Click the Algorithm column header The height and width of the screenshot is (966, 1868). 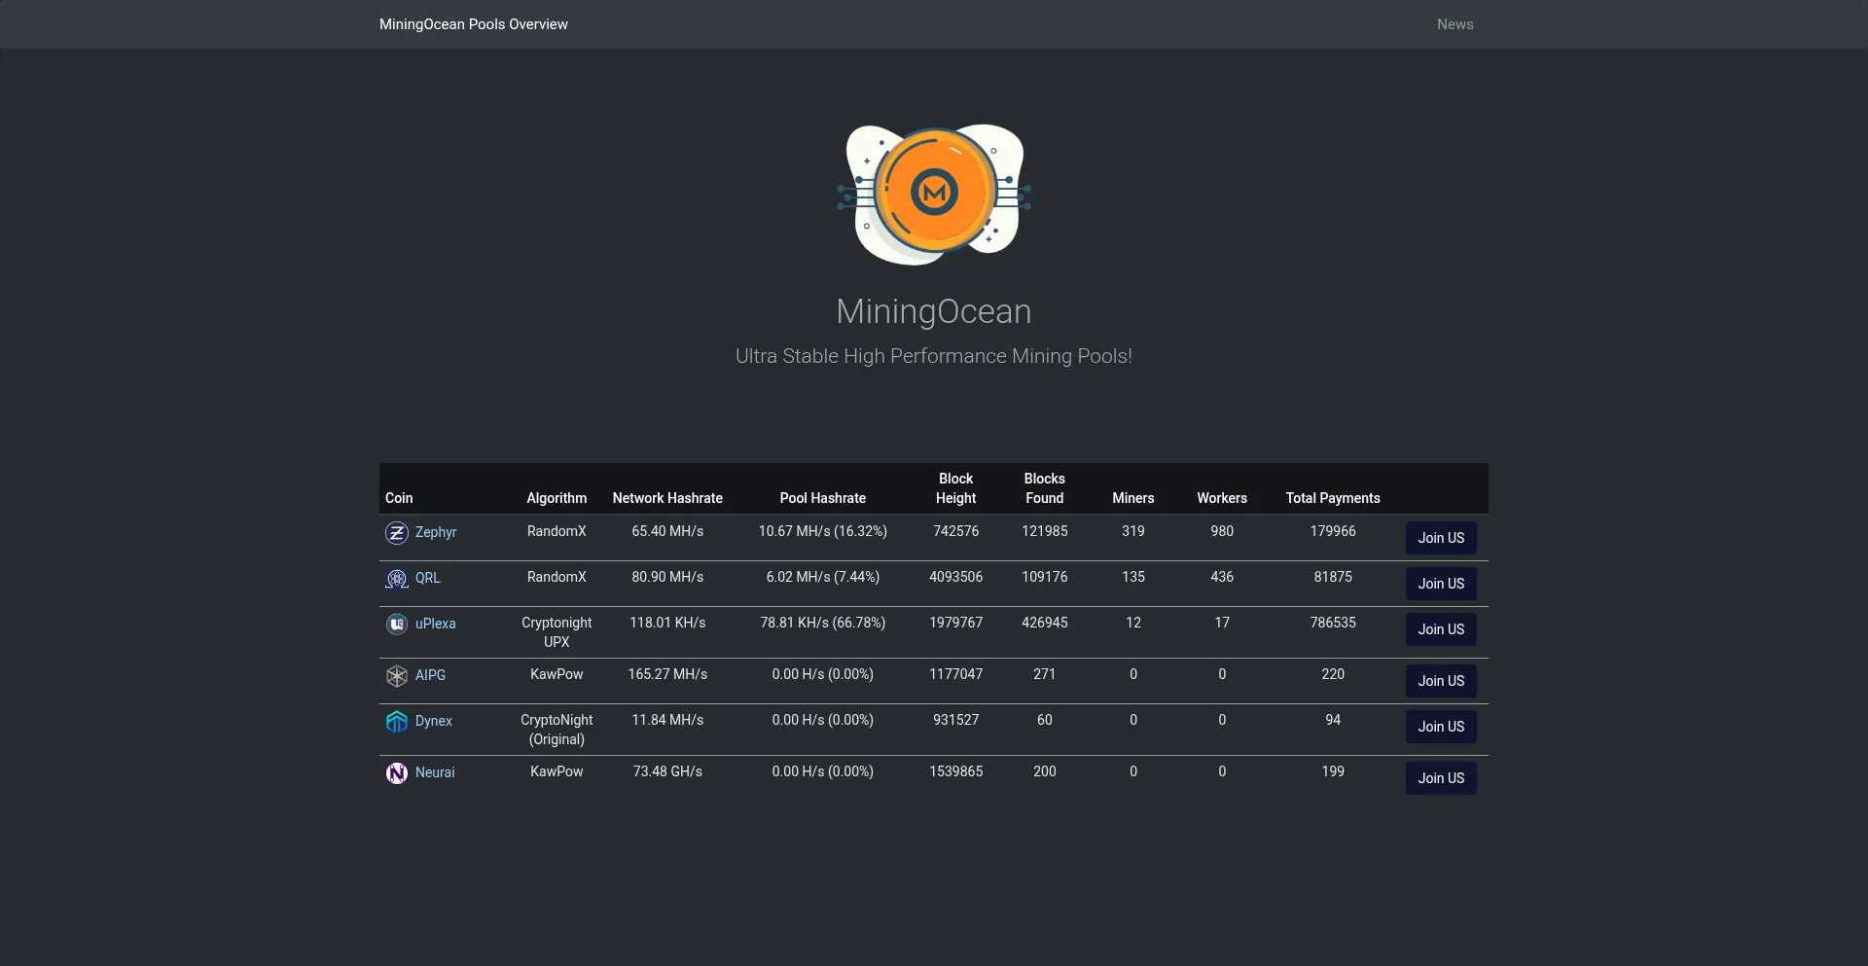tap(557, 498)
